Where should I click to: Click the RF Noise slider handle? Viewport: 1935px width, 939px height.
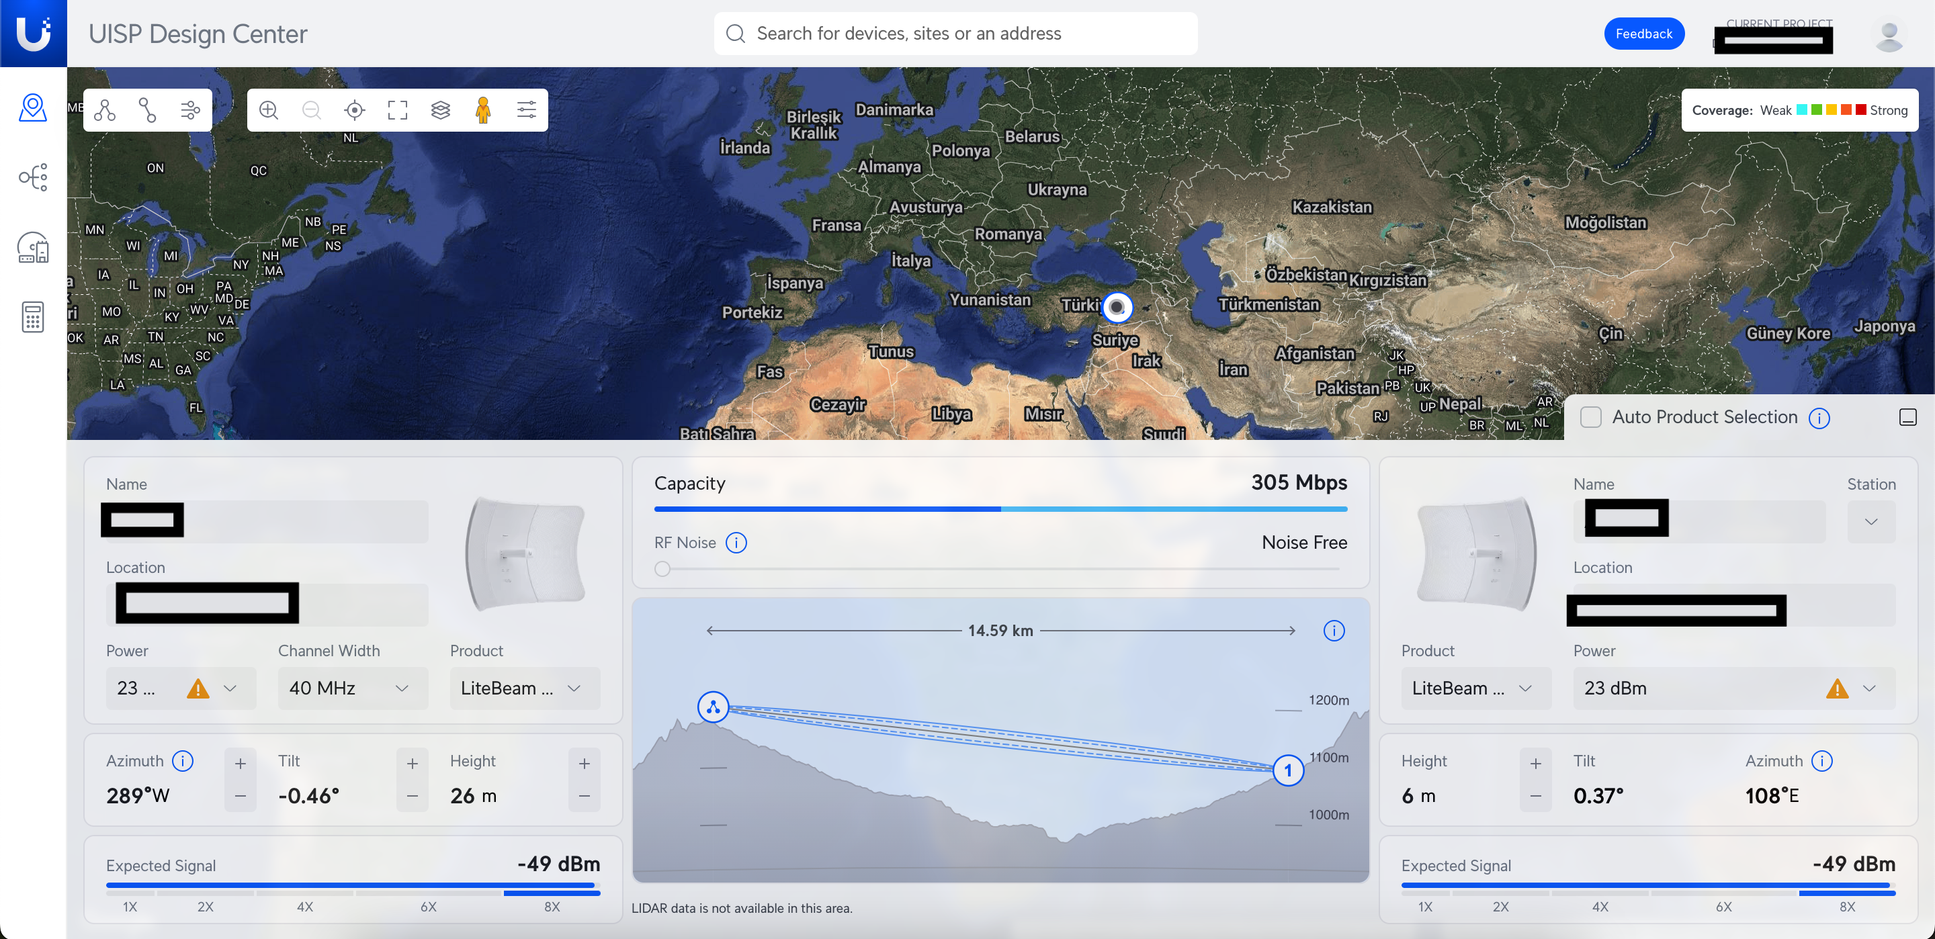662,569
